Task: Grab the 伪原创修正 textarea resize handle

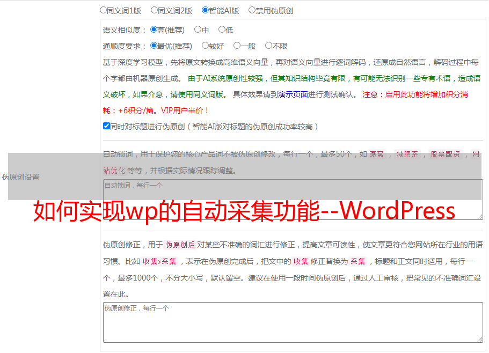Action: point(480,340)
